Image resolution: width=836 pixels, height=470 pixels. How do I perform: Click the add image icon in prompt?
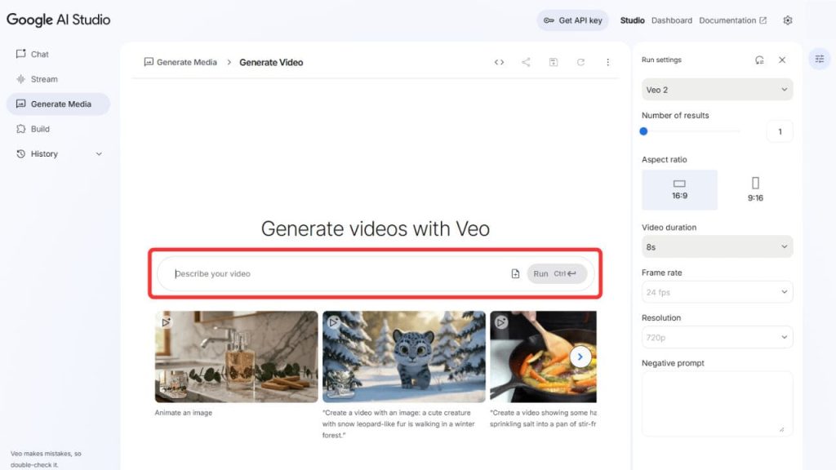(x=515, y=273)
